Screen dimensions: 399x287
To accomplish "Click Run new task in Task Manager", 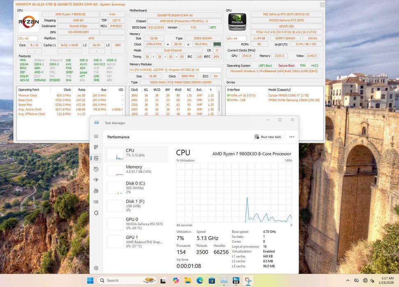I will pyautogui.click(x=268, y=137).
